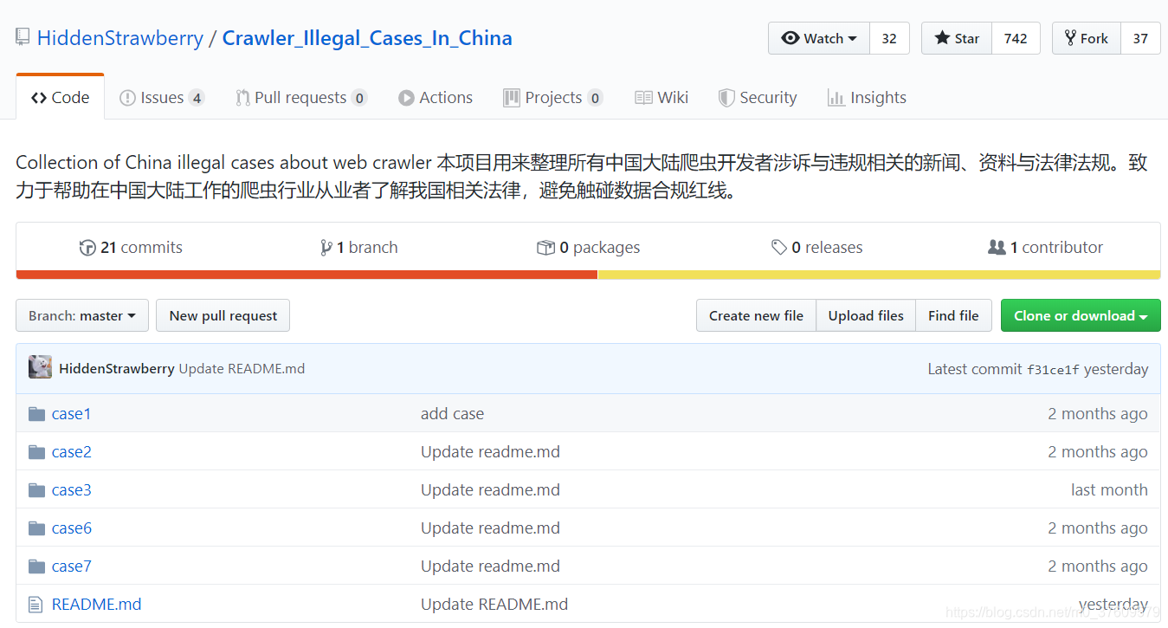View the 21 commits history

(x=132, y=248)
